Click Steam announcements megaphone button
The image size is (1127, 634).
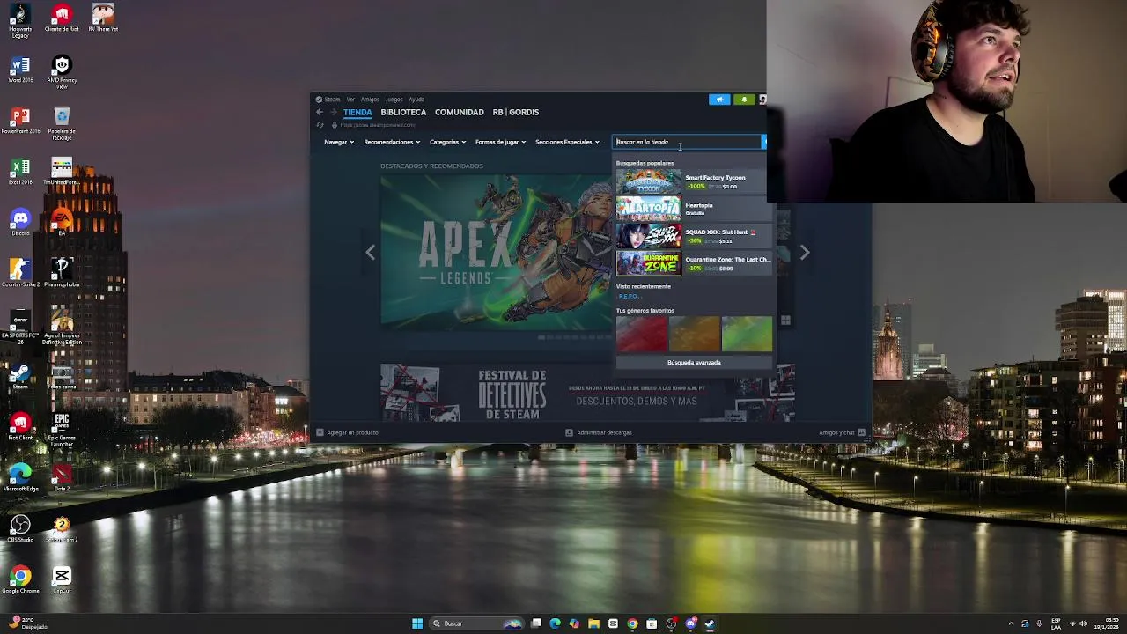coord(719,100)
